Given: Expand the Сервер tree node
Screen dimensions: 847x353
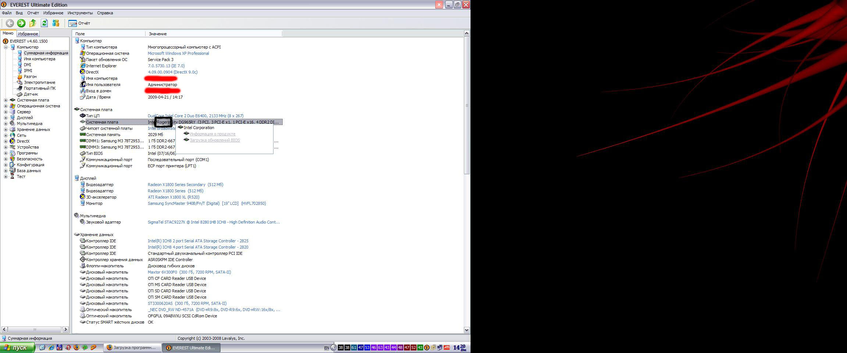Looking at the screenshot, I should [x=6, y=112].
